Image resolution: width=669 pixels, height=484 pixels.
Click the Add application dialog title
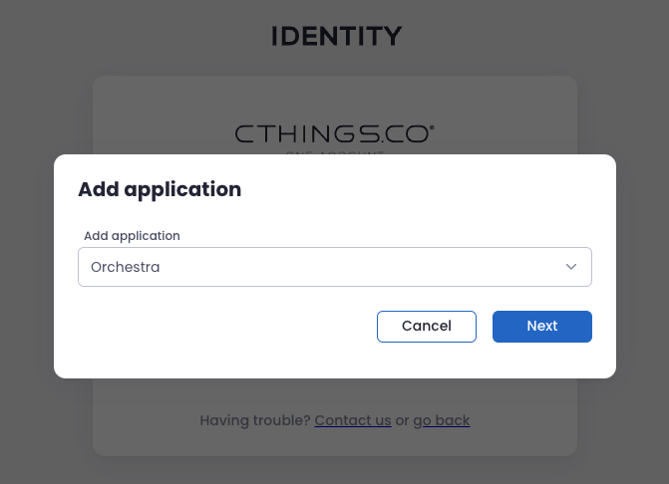pyautogui.click(x=160, y=189)
